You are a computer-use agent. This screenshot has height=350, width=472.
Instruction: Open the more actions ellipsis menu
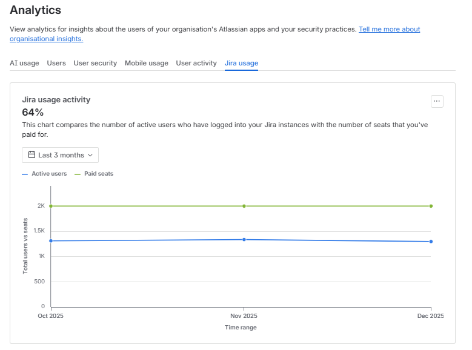click(x=437, y=101)
